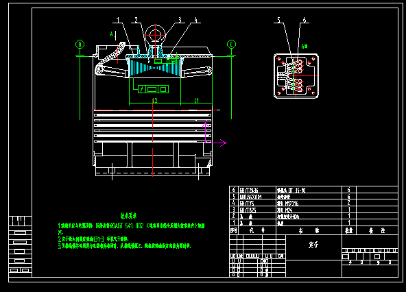This screenshot has width=406, height=292.
Task: Select balloon number 6 above detail view
Action: pyautogui.click(x=304, y=20)
